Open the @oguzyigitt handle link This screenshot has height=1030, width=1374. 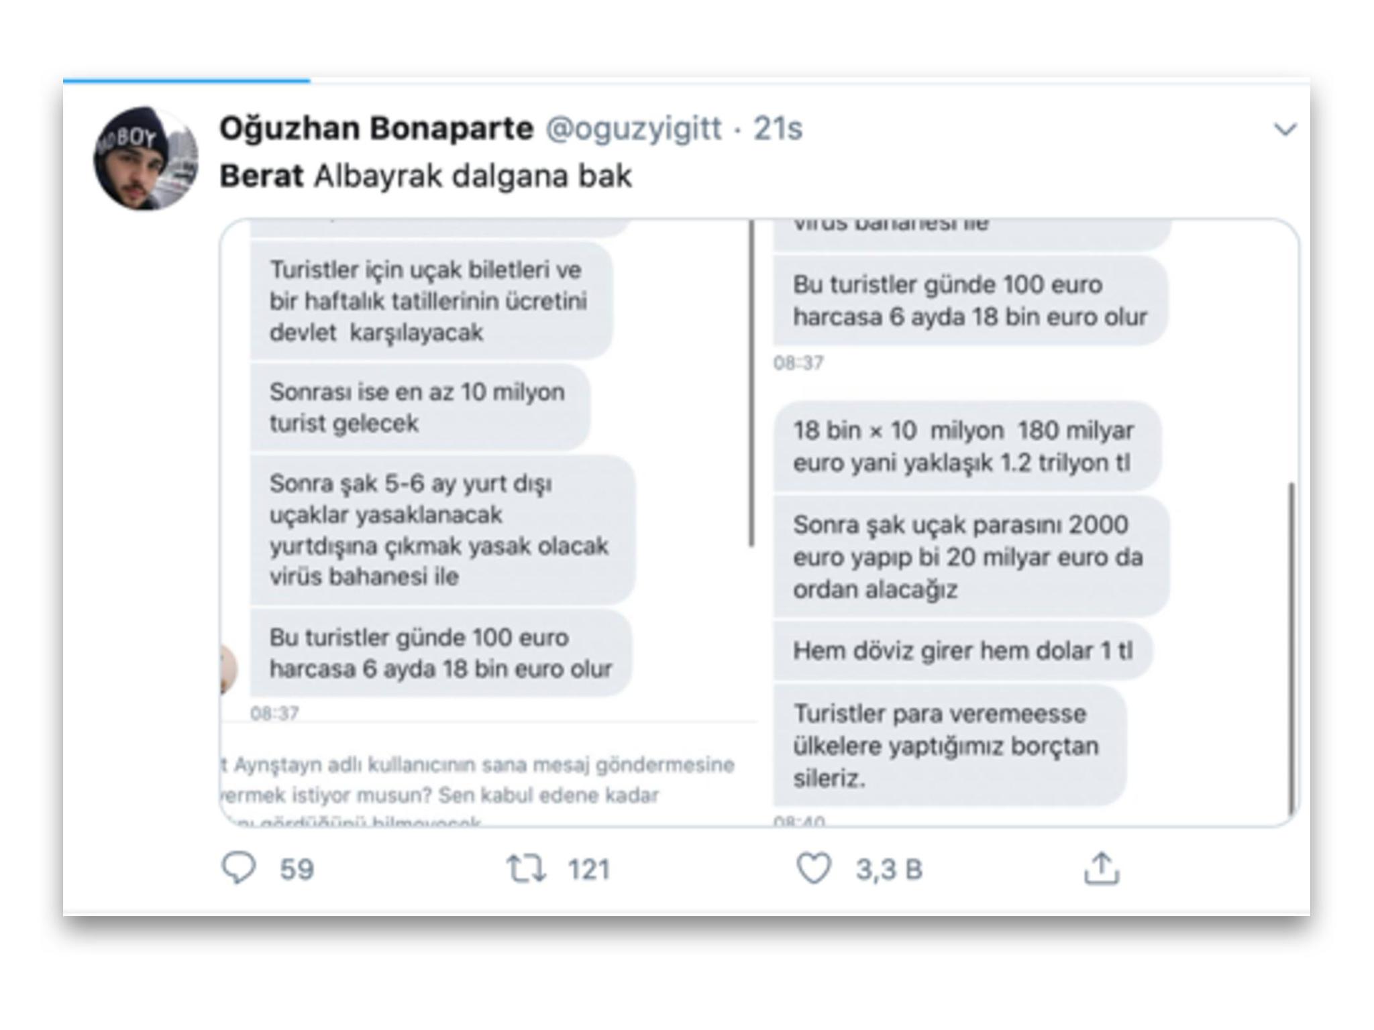click(634, 128)
